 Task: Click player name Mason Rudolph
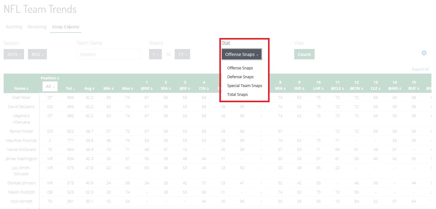tap(21, 192)
